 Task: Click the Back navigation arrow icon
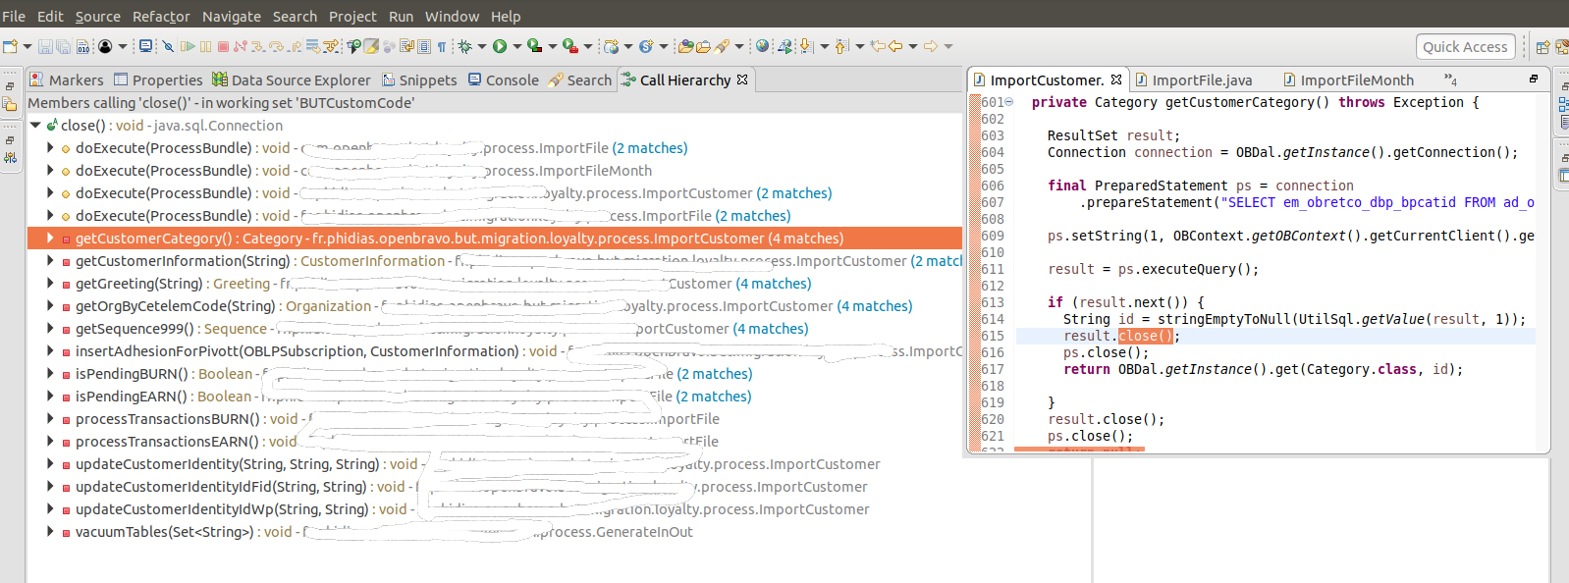895,46
